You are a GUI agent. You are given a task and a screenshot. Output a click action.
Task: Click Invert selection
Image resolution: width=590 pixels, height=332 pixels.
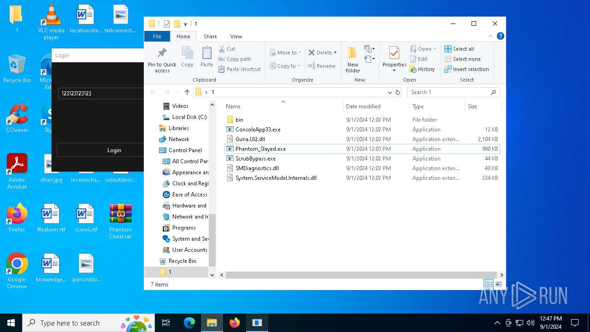click(466, 69)
